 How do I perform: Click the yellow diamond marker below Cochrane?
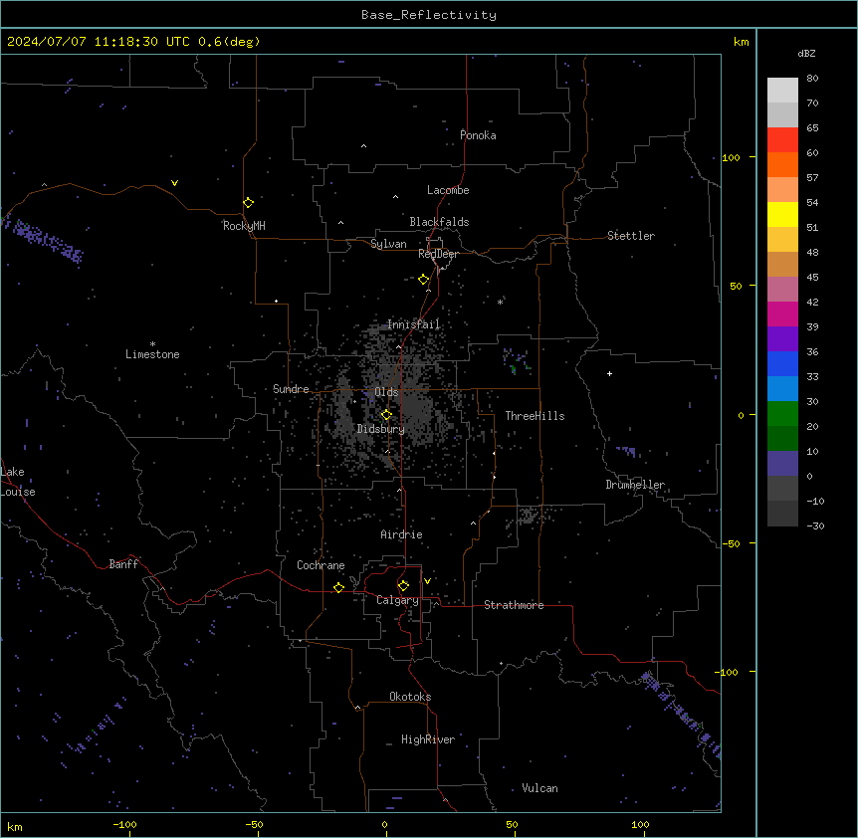[x=338, y=587]
